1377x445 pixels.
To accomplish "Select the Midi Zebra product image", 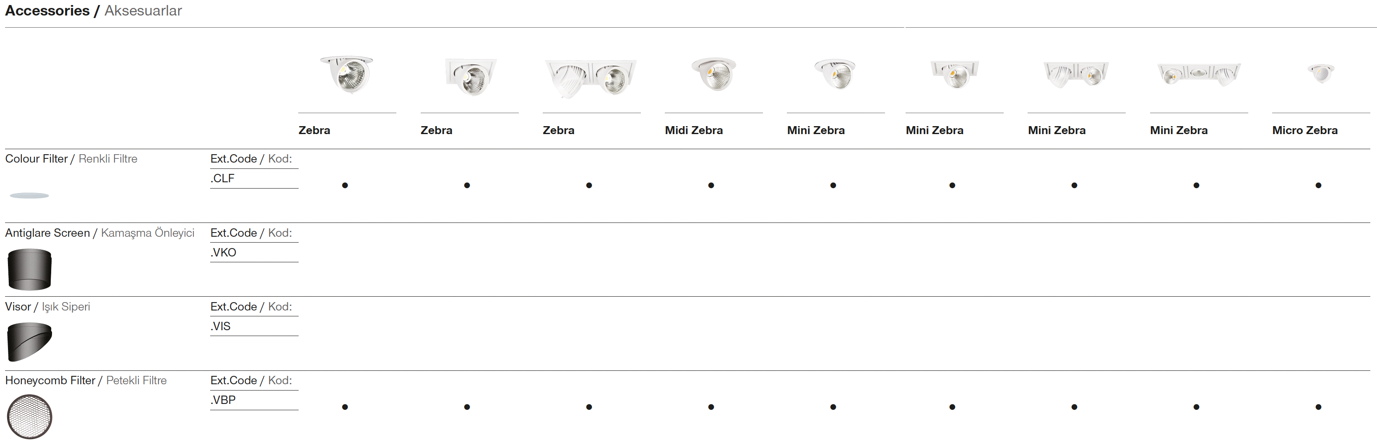I will [x=713, y=74].
